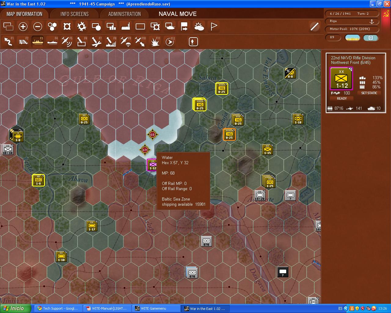This screenshot has width=391, height=313.
Task: Click the zoom out minus icon
Action: pyautogui.click(x=38, y=27)
